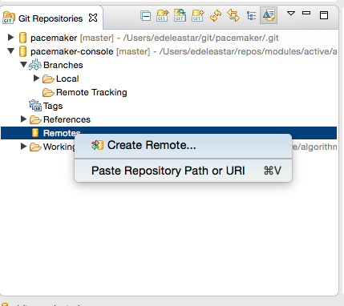The width and height of the screenshot is (344, 306).
Task: Click the Create Remote menu icon
Action: point(97,145)
